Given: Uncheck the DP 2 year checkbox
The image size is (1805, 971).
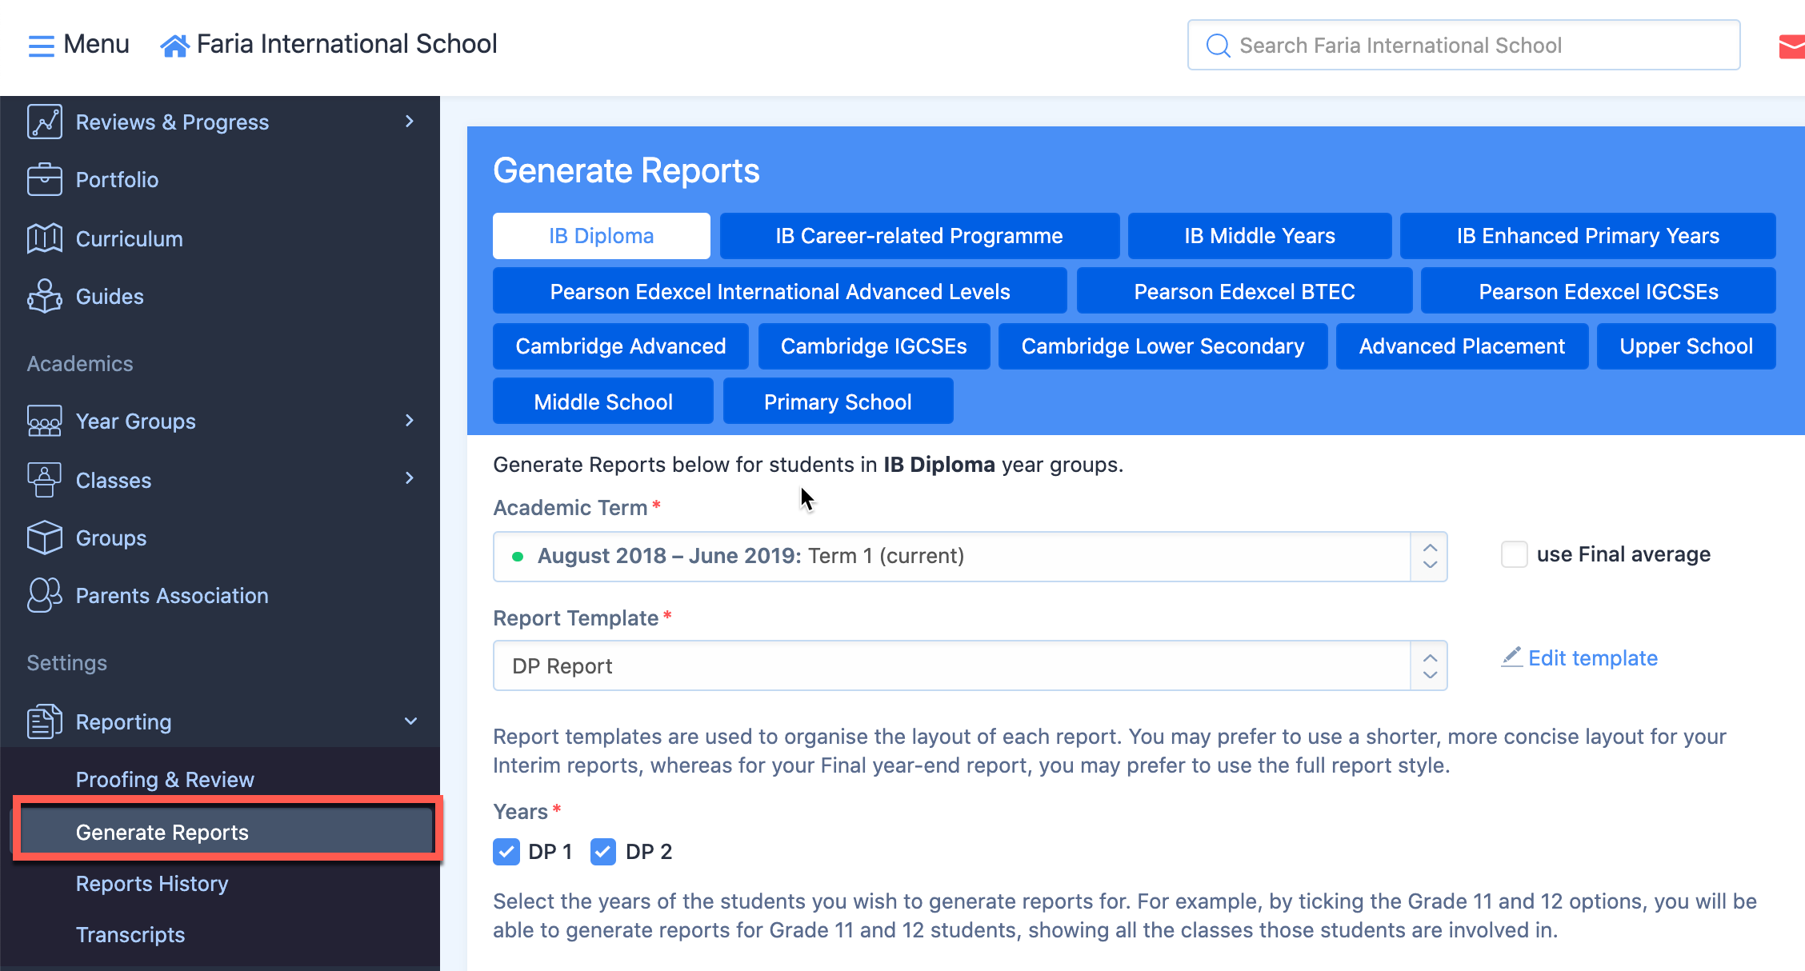Looking at the screenshot, I should click(x=603, y=852).
